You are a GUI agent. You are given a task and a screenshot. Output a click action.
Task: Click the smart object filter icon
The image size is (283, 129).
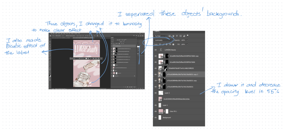(x=184, y=36)
